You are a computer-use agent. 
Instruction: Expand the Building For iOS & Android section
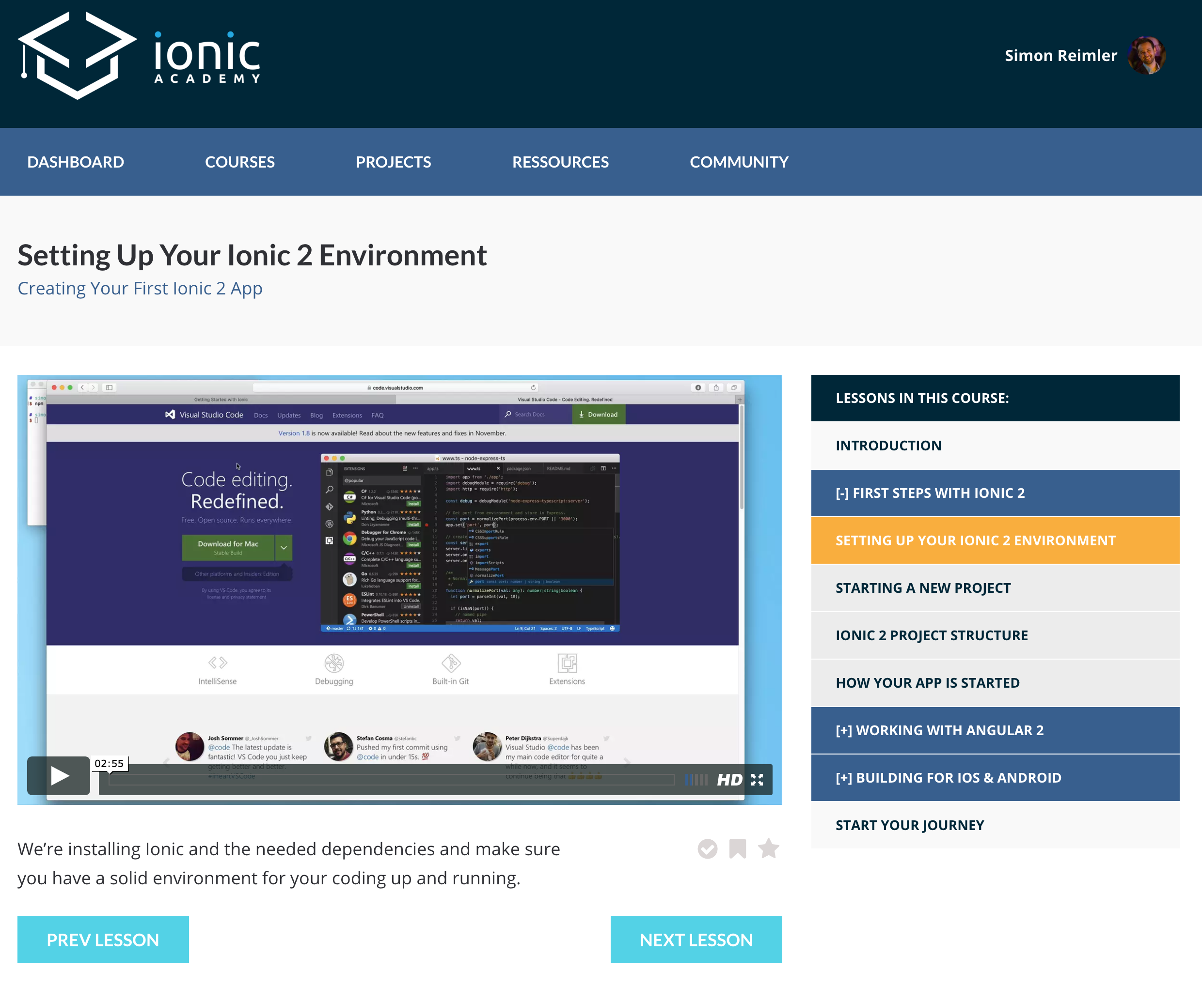(995, 778)
